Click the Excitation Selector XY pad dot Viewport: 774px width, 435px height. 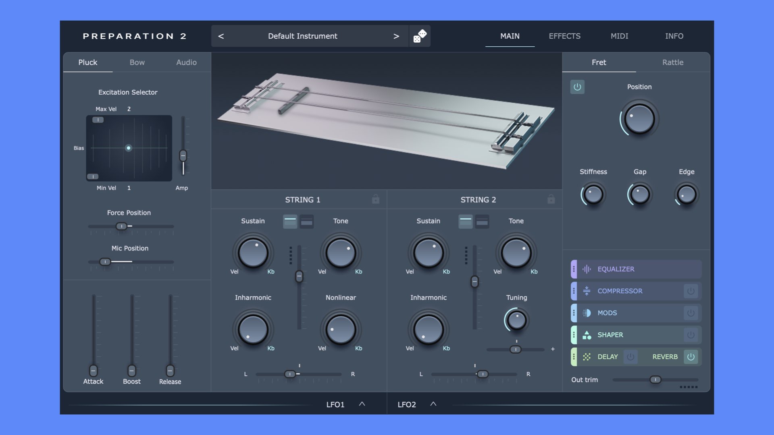(129, 148)
